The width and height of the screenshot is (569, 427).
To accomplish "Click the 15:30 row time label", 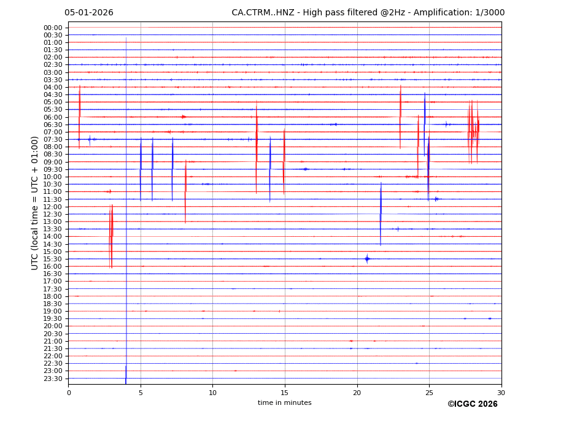I will (52, 259).
